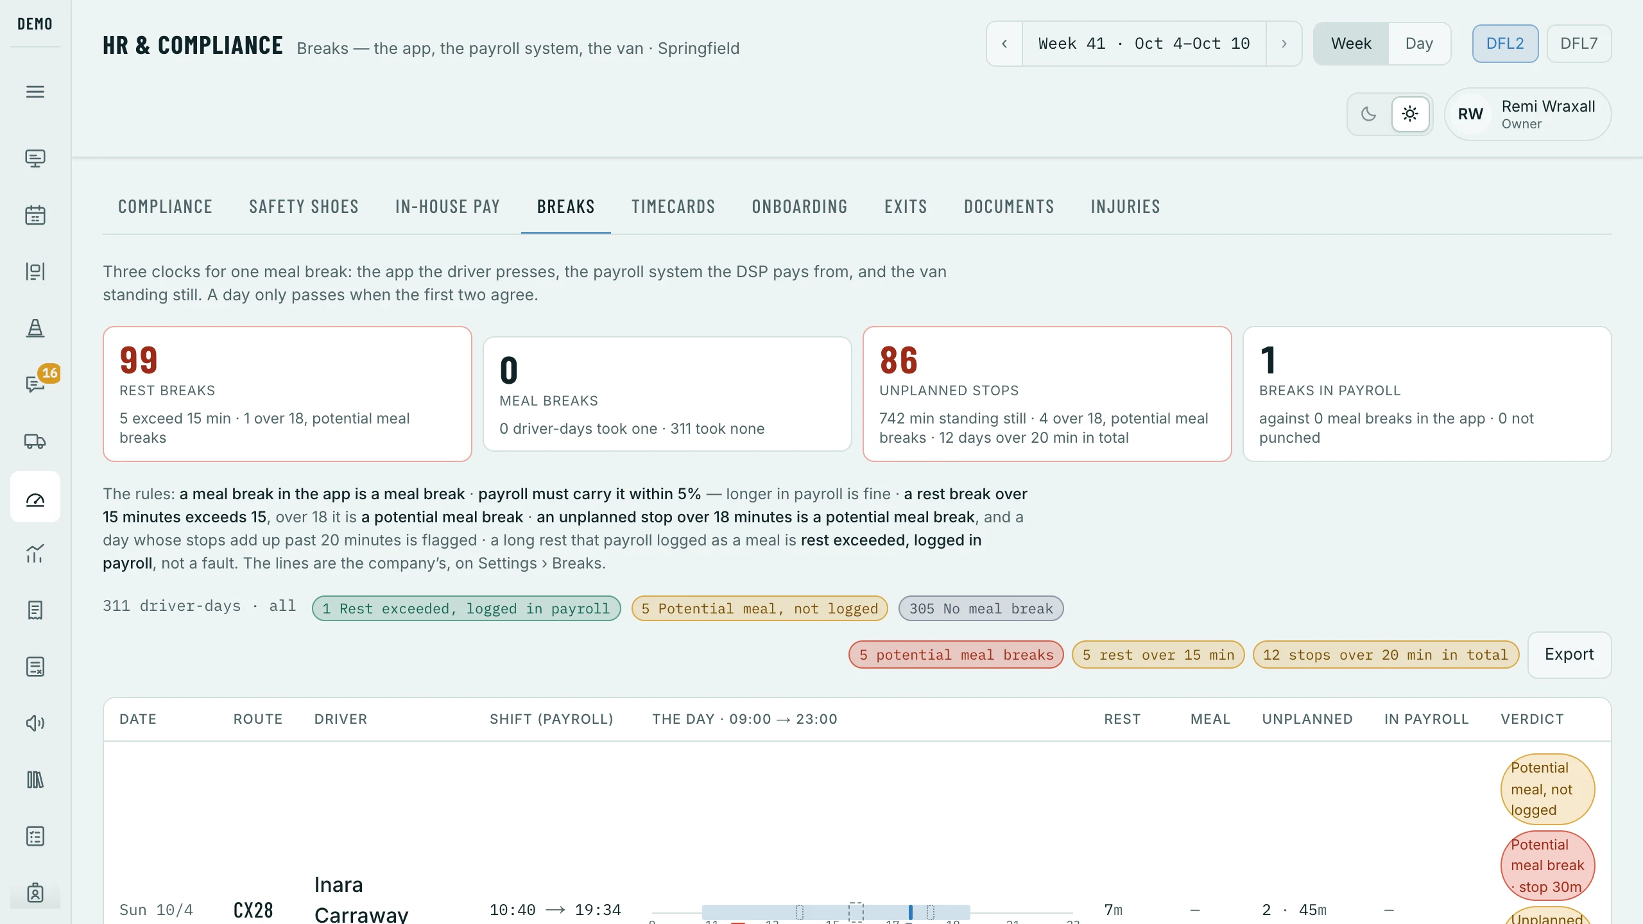Filter by 5 Potential meal, not logged

click(x=759, y=608)
